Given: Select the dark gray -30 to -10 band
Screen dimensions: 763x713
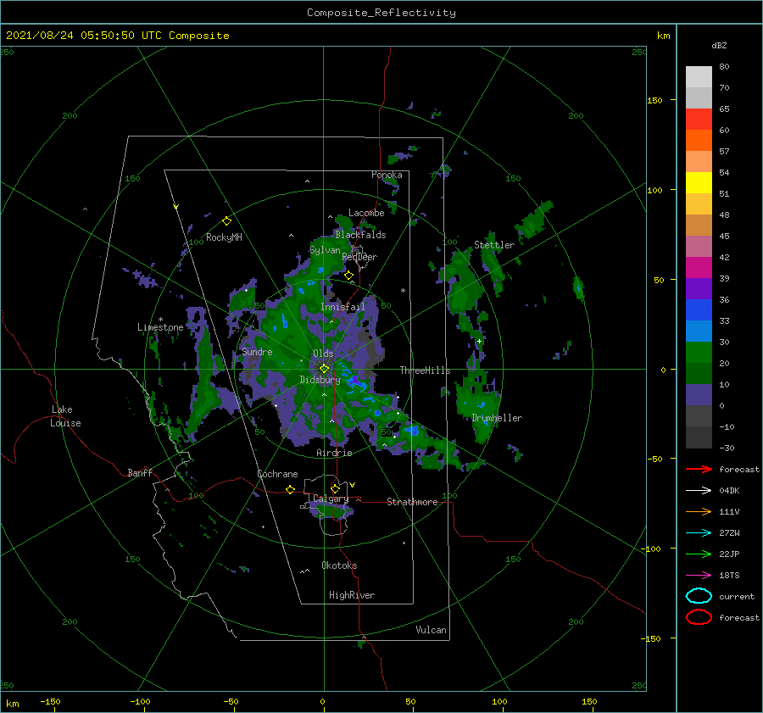Looking at the screenshot, I should (699, 437).
